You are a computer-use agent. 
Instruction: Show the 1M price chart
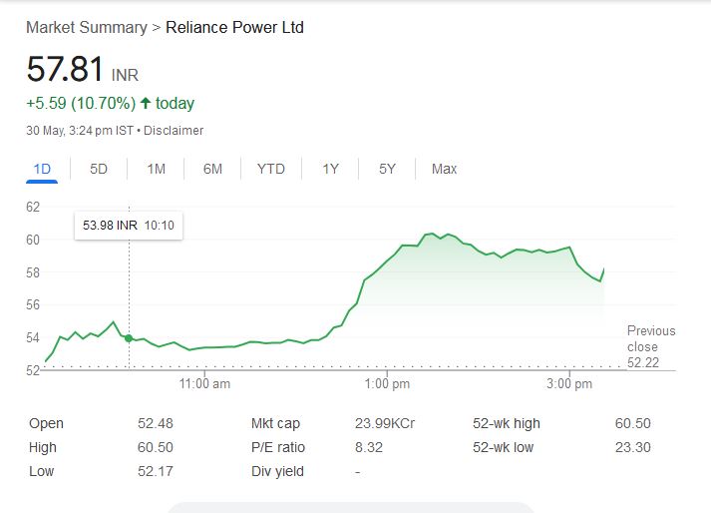[x=156, y=169]
